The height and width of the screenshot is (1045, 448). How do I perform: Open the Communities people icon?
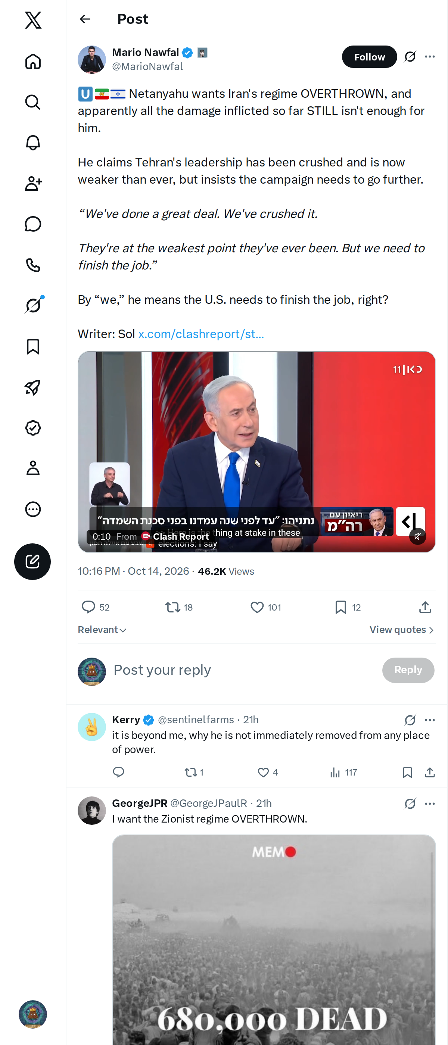click(x=33, y=183)
